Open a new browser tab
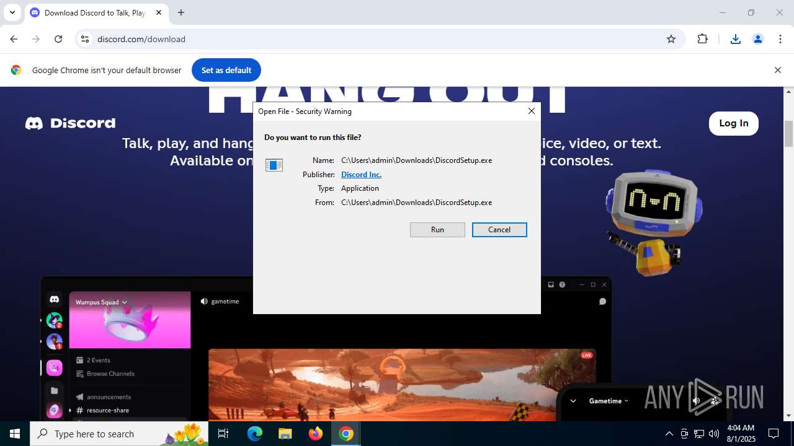The height and width of the screenshot is (446, 794). 181,12
